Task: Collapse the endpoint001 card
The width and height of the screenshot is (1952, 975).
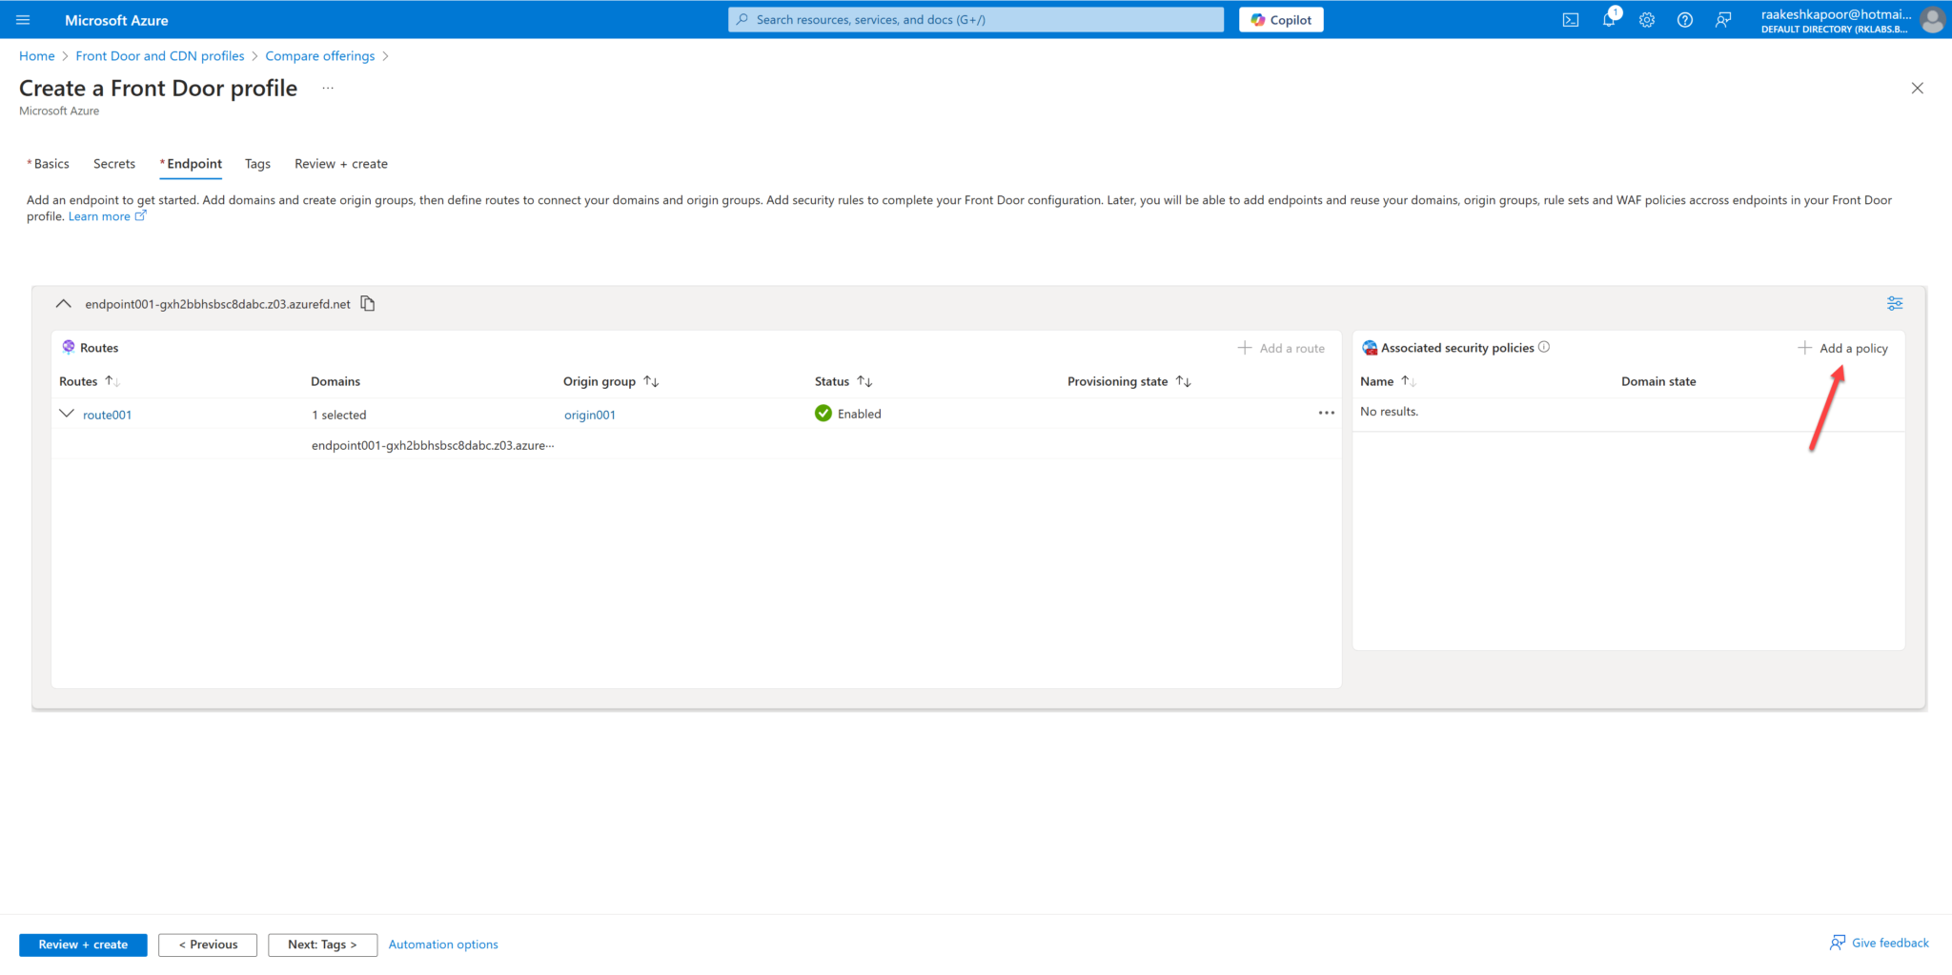Action: click(x=63, y=303)
